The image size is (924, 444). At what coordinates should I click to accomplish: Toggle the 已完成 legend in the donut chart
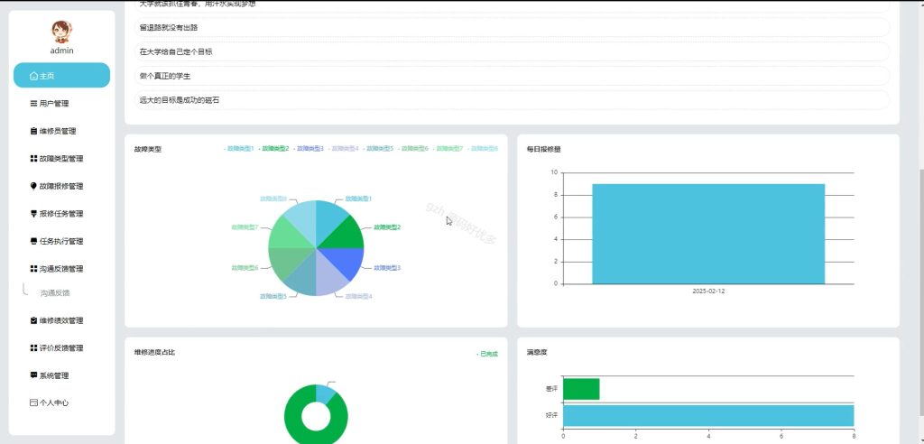[x=487, y=354]
